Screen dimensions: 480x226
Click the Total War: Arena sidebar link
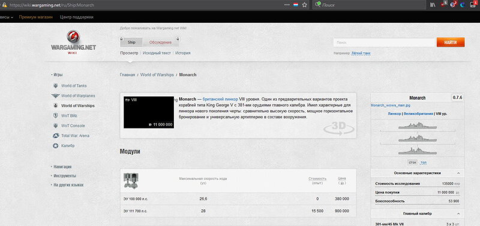pos(76,136)
